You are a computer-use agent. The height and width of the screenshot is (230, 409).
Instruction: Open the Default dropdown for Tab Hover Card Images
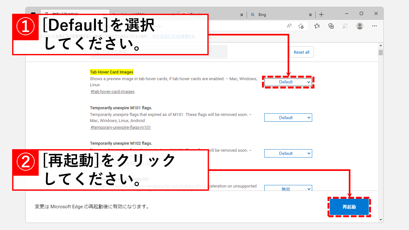tap(288, 82)
